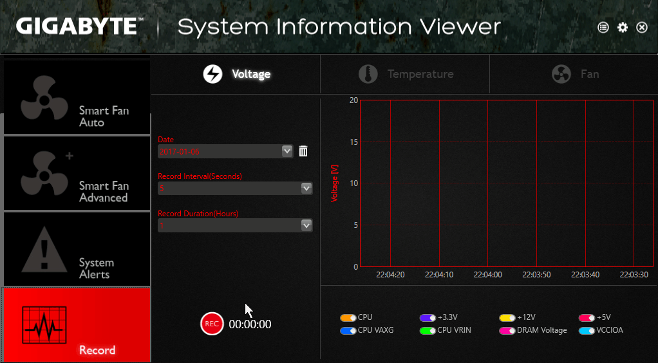658x363 pixels.
Task: Click the GIGABYTE logo
Action: coord(80,26)
